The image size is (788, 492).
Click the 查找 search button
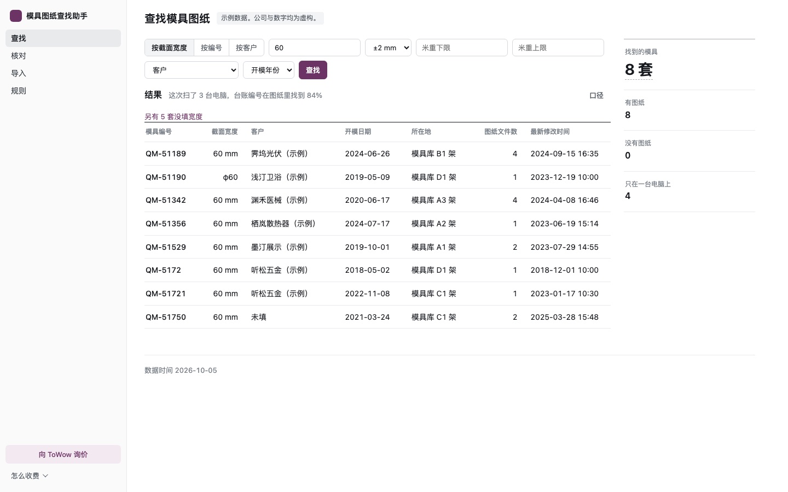pyautogui.click(x=313, y=70)
